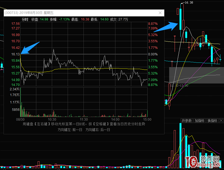Viewport: 224px width, 170px height.
Task: Click the 14:00 time axis label
Action: [115, 120]
